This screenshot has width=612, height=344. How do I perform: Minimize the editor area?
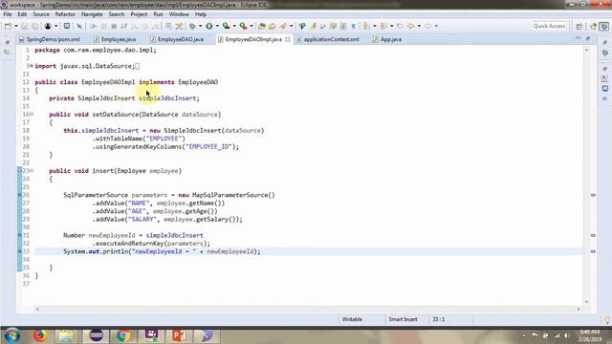point(578,38)
